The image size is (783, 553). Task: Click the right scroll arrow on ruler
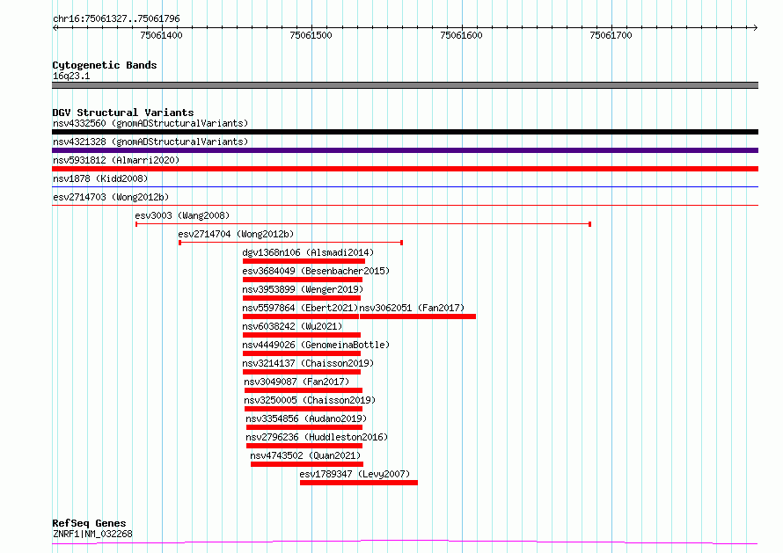pos(755,28)
